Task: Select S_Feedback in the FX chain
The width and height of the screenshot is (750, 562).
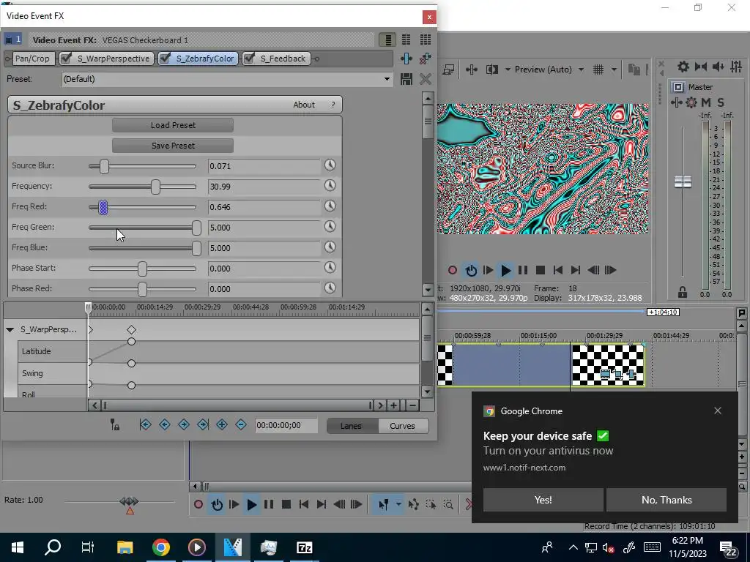Action: point(283,59)
